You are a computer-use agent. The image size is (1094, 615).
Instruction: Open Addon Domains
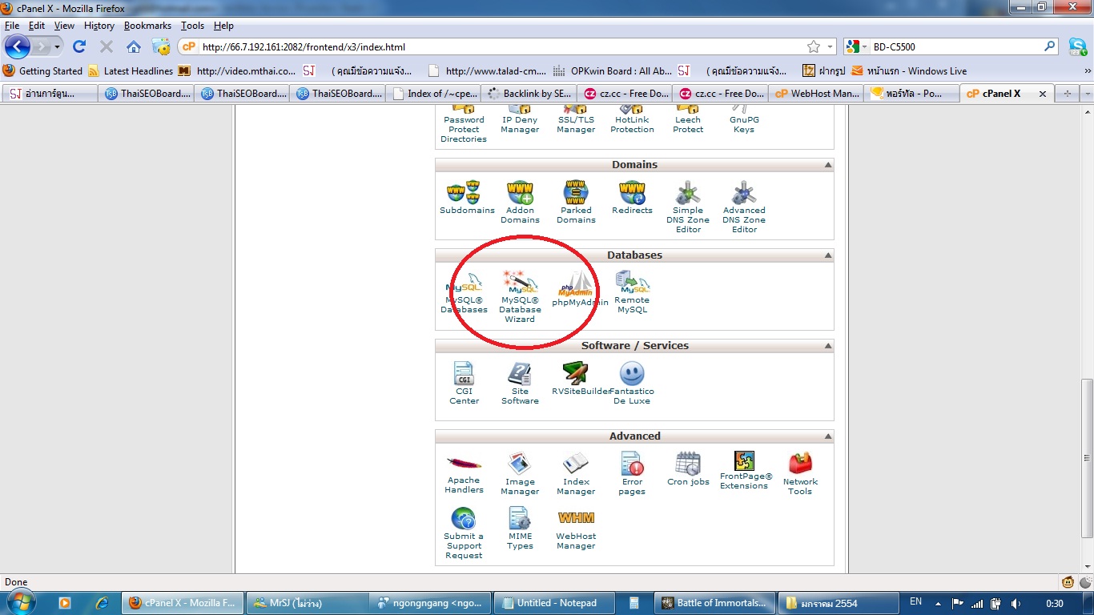tap(520, 203)
